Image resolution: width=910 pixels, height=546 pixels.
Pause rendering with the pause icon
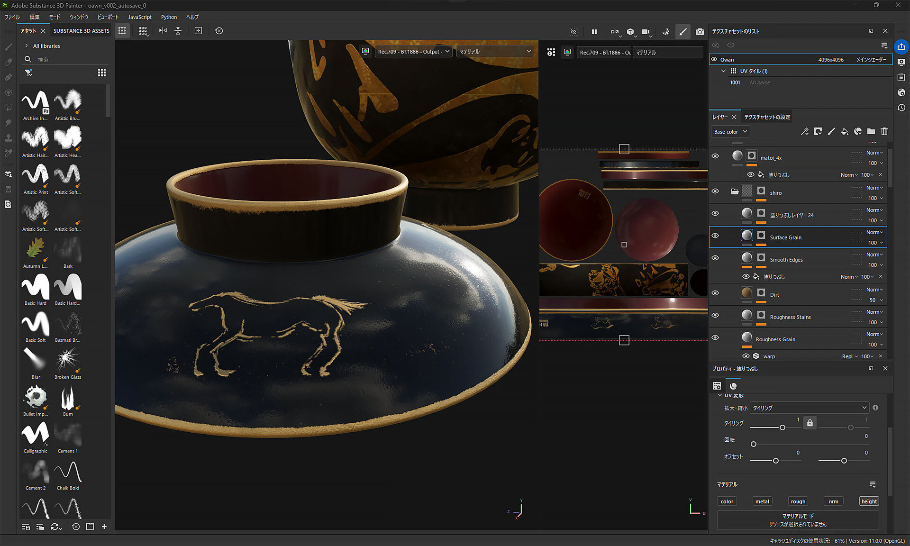pos(594,32)
